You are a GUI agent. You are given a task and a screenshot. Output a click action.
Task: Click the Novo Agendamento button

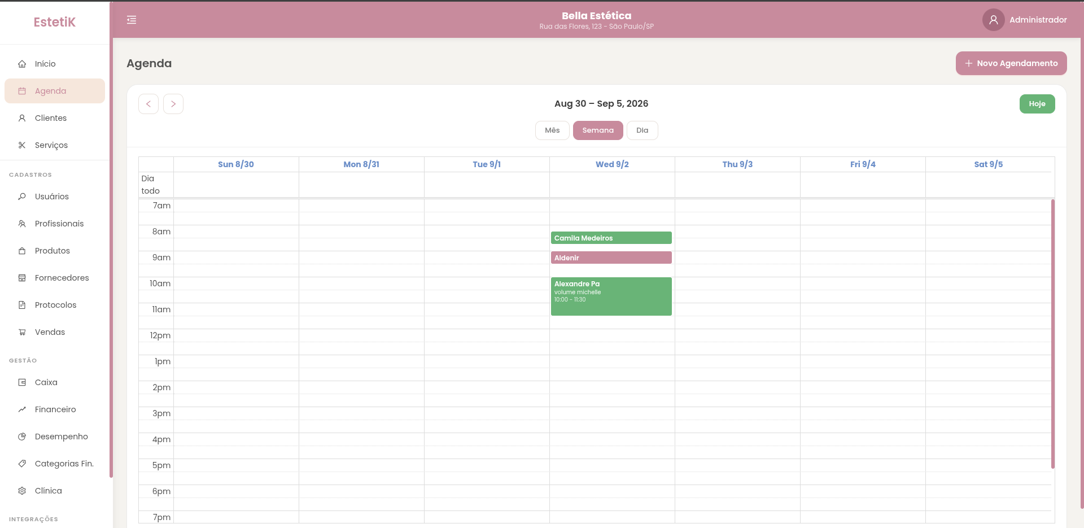coord(1011,63)
